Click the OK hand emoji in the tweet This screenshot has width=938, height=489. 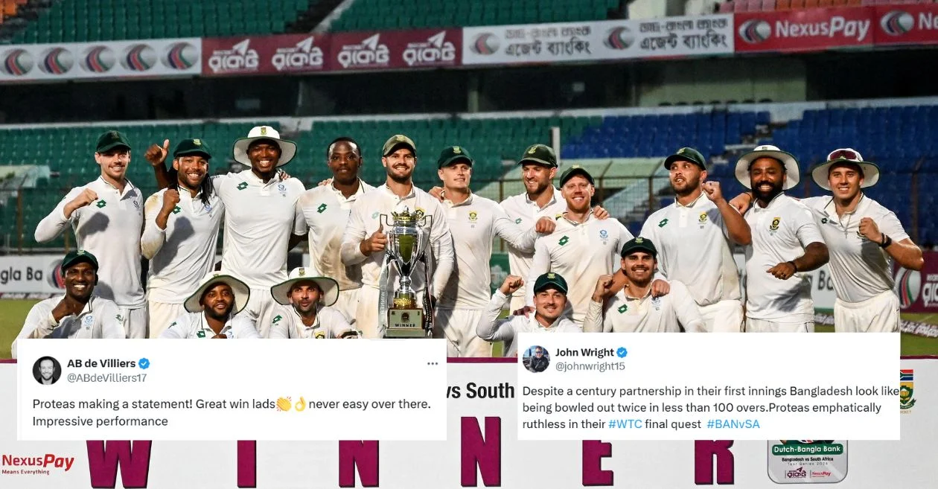coord(300,404)
